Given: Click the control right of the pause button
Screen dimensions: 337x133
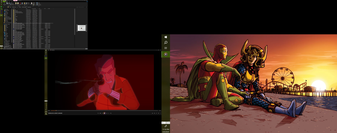Looking at the screenshot, I should click(x=107, y=113).
